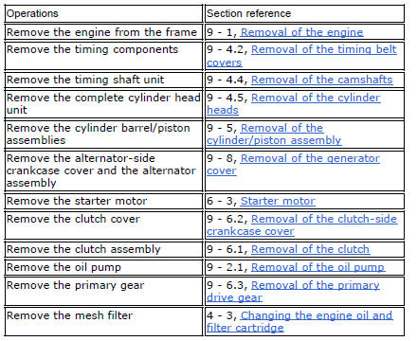Select the 'Remove the oil pump' cell
The height and width of the screenshot is (341, 417).
point(103,267)
